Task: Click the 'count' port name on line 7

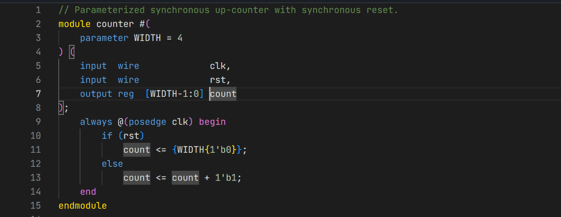Action: tap(223, 94)
